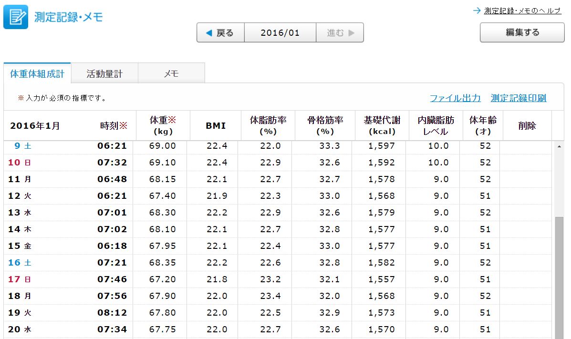
Task: Switch to the メモ tab
Action: (171, 74)
